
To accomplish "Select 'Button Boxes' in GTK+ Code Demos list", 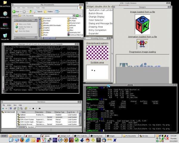I will pyautogui.click(x=96, y=13).
